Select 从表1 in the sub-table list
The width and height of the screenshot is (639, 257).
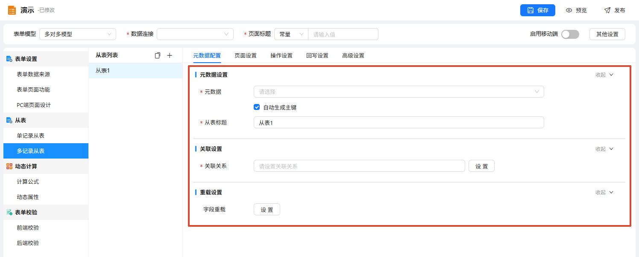135,71
